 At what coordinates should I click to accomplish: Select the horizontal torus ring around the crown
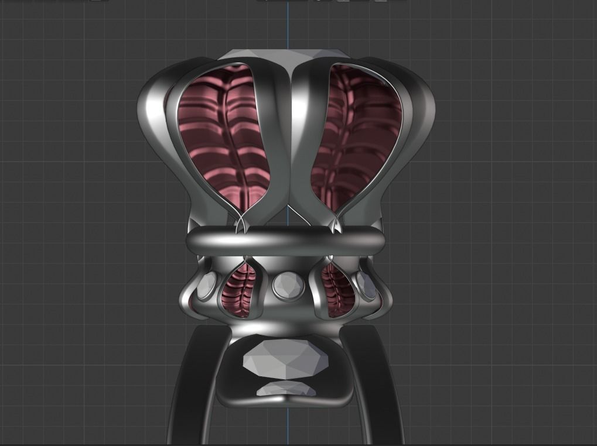(286, 241)
